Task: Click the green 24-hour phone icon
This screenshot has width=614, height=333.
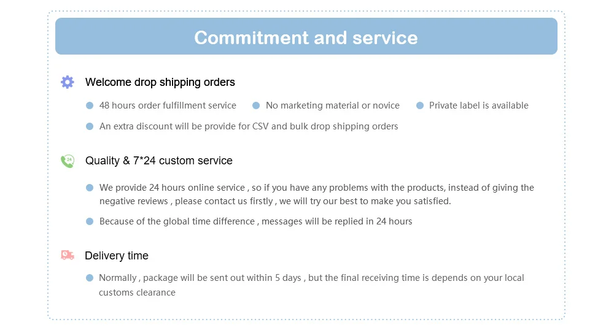Action: (68, 161)
